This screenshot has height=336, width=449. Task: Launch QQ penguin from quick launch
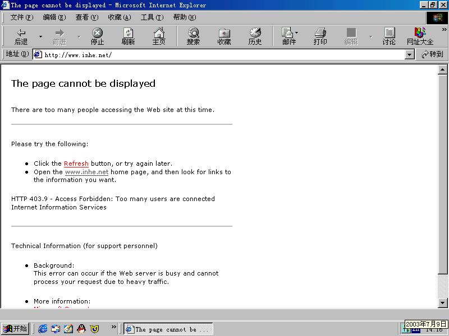81,329
